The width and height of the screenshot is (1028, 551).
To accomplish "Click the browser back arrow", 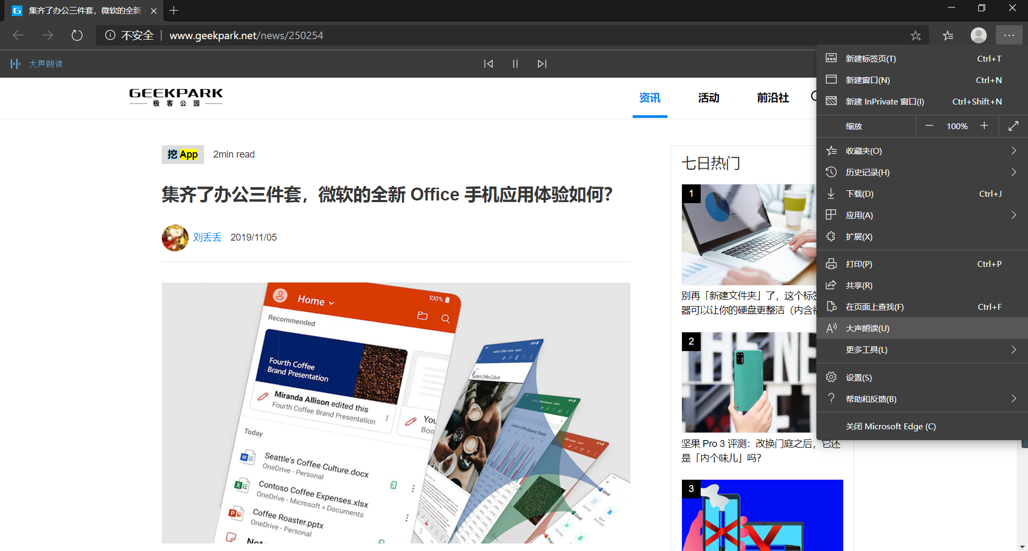I will 18,35.
